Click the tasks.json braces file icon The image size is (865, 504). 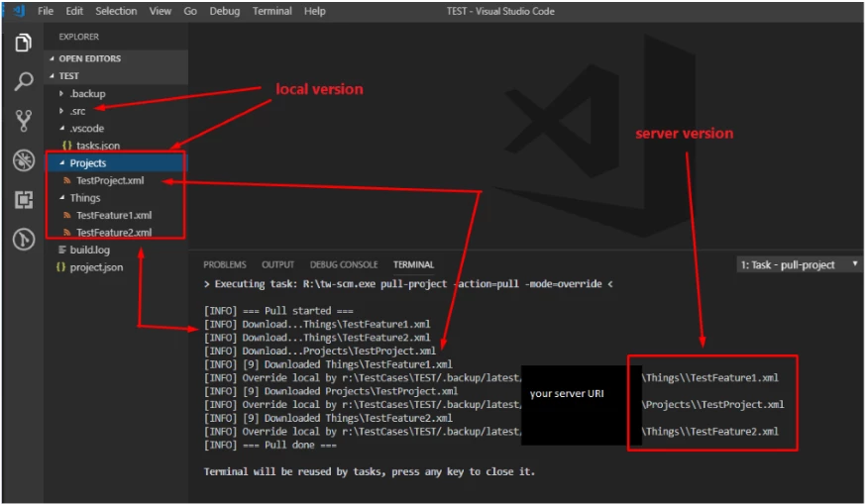coord(66,146)
